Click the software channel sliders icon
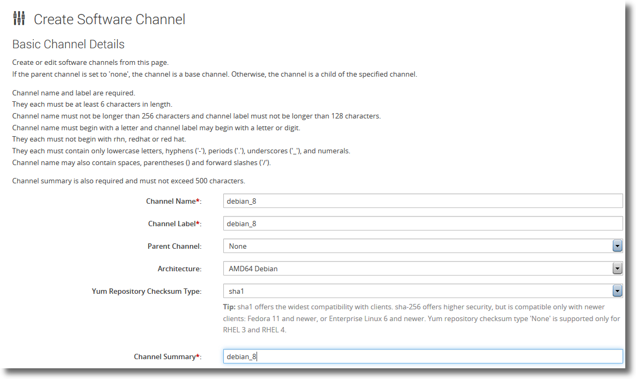 click(x=19, y=18)
